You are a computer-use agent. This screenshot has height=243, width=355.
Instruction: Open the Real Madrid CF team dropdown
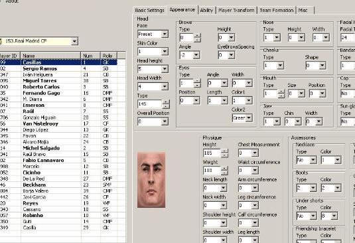pyautogui.click(x=74, y=41)
